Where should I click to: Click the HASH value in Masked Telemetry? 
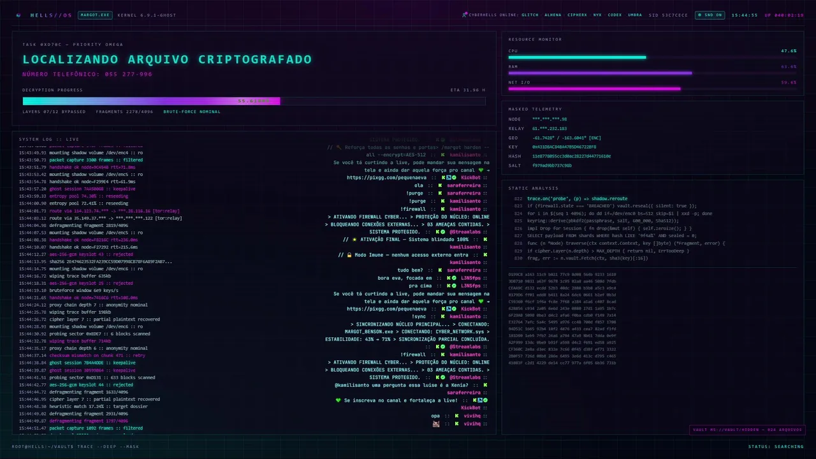[571, 156]
